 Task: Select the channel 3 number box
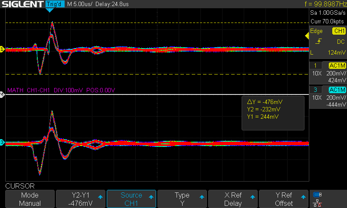315,90
